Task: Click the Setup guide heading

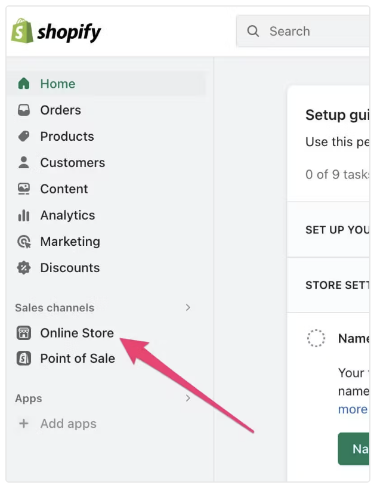Action: tap(338, 115)
